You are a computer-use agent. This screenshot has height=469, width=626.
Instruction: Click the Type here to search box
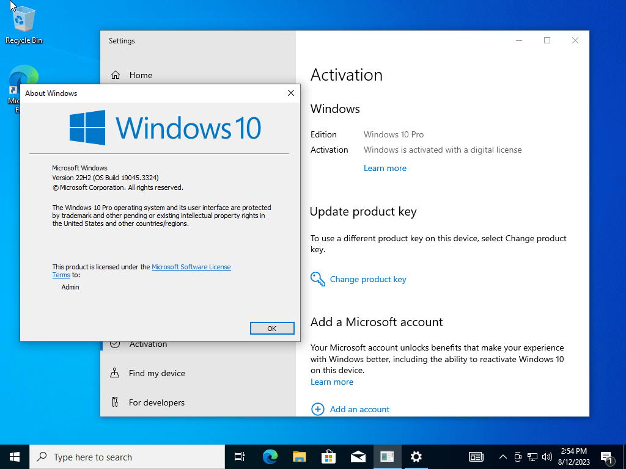pos(127,457)
